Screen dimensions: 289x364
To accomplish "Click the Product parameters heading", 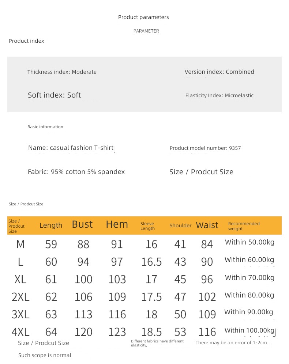I will 143,17.
